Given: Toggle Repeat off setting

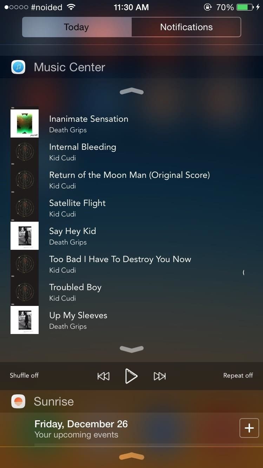Looking at the screenshot, I should (x=238, y=375).
